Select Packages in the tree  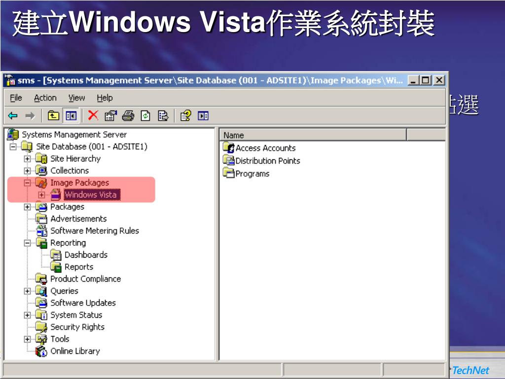(67, 207)
